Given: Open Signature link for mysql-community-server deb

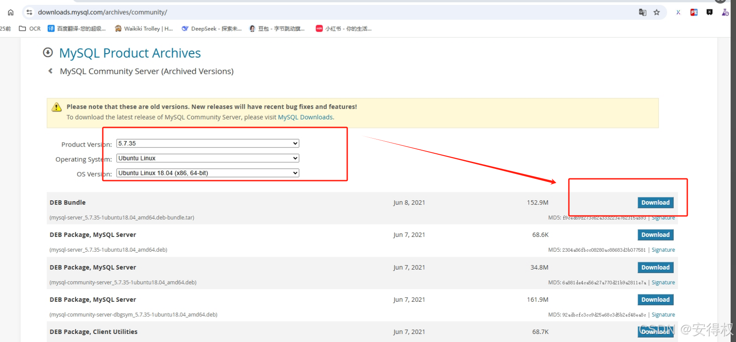Looking at the screenshot, I should click(663, 283).
